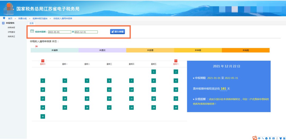Click the 申报缴纳 sidebar section icon

tap(3, 23)
